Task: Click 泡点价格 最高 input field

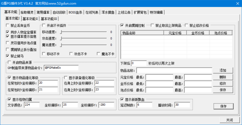Action: click(198, 90)
